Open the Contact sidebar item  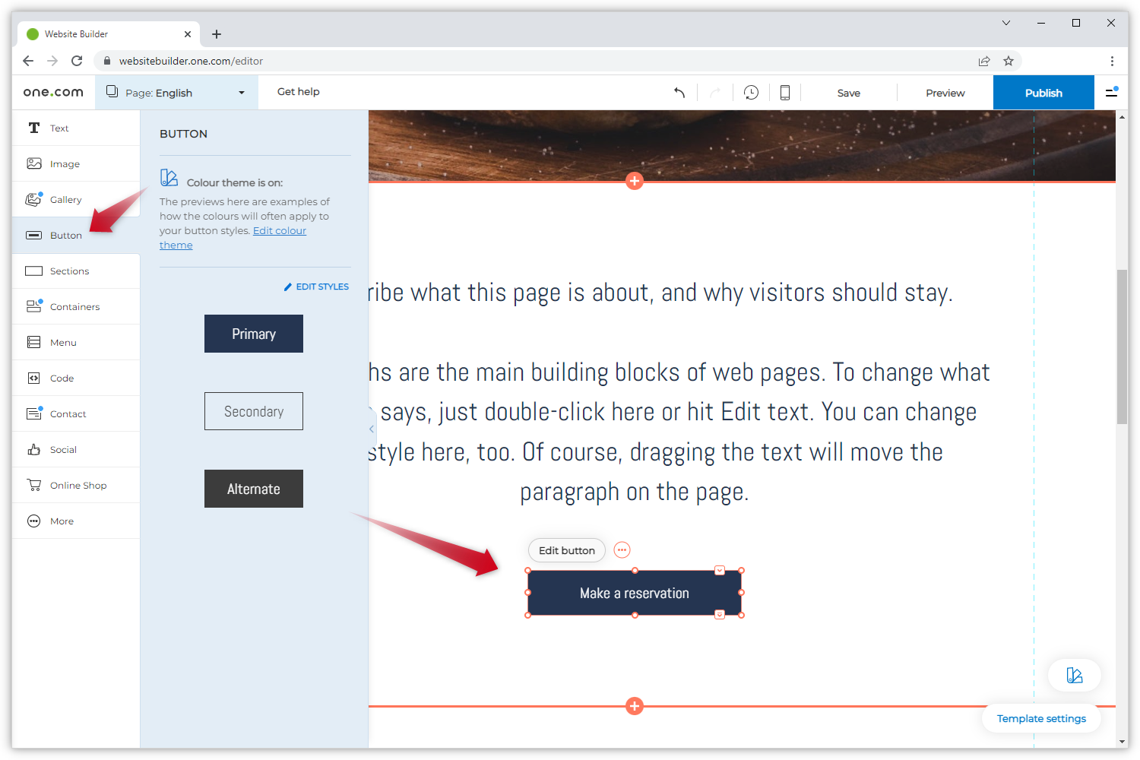pos(68,414)
